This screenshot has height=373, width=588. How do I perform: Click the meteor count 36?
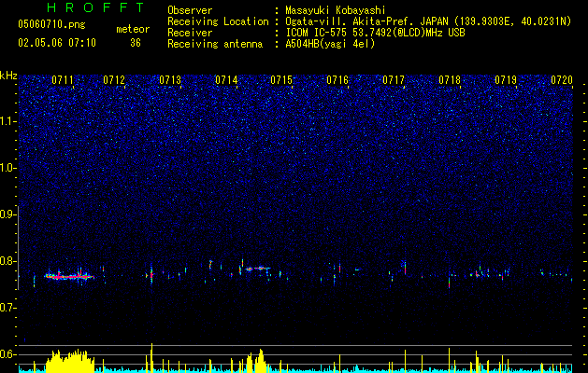point(136,43)
